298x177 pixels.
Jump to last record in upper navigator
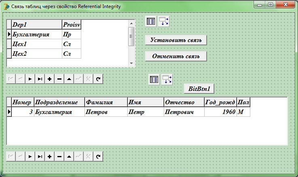[x=40, y=79]
